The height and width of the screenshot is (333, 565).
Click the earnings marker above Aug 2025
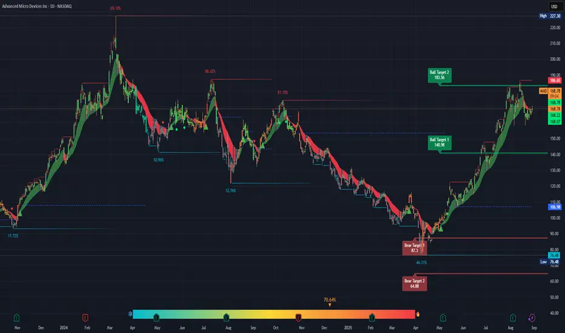point(513,318)
